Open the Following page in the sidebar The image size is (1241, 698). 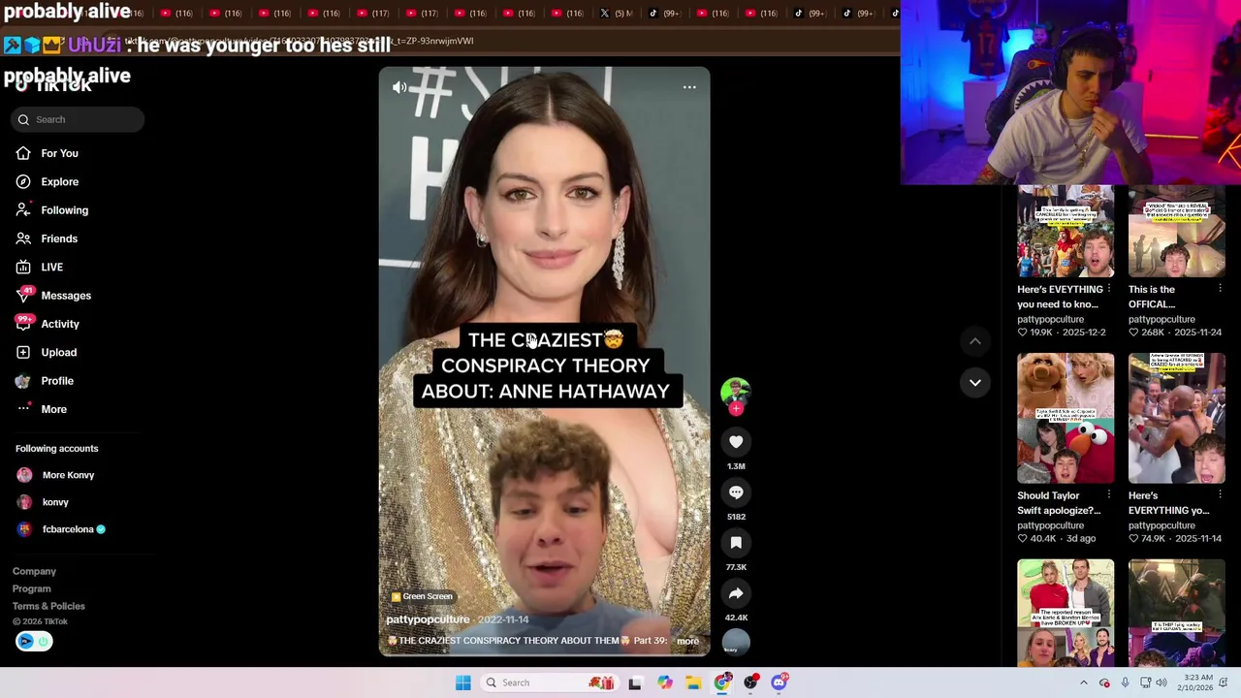click(x=64, y=210)
